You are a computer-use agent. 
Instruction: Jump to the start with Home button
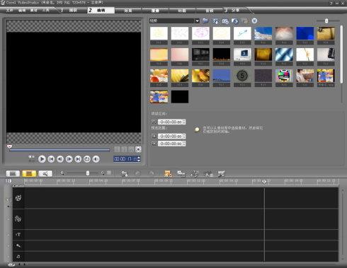pos(51,159)
